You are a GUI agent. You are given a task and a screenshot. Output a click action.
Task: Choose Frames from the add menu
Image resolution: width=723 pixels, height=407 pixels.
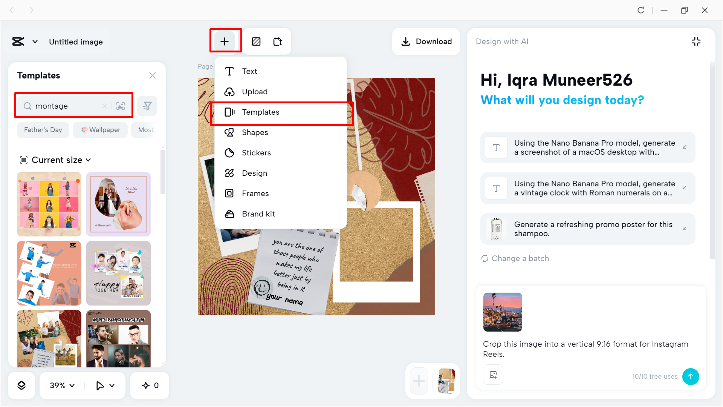281,194
